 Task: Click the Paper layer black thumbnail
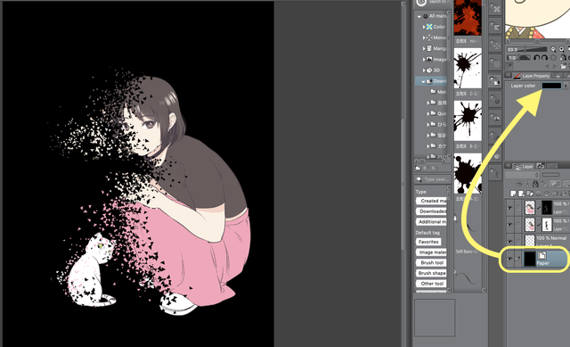click(x=529, y=259)
